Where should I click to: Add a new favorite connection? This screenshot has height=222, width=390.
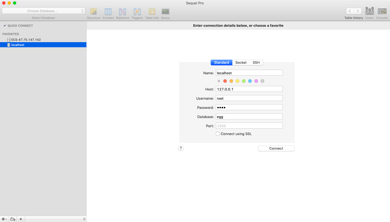pyautogui.click(x=21, y=219)
